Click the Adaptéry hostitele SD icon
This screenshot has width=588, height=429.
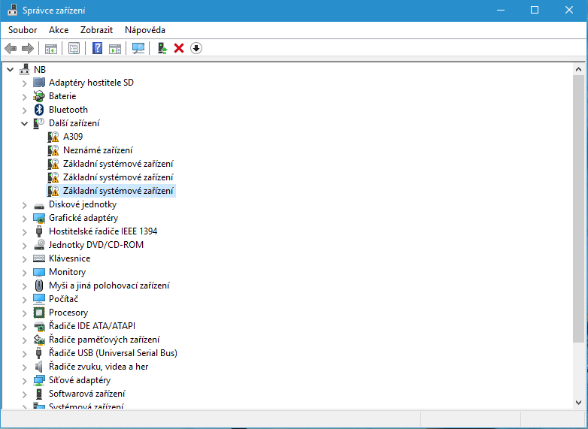(39, 83)
